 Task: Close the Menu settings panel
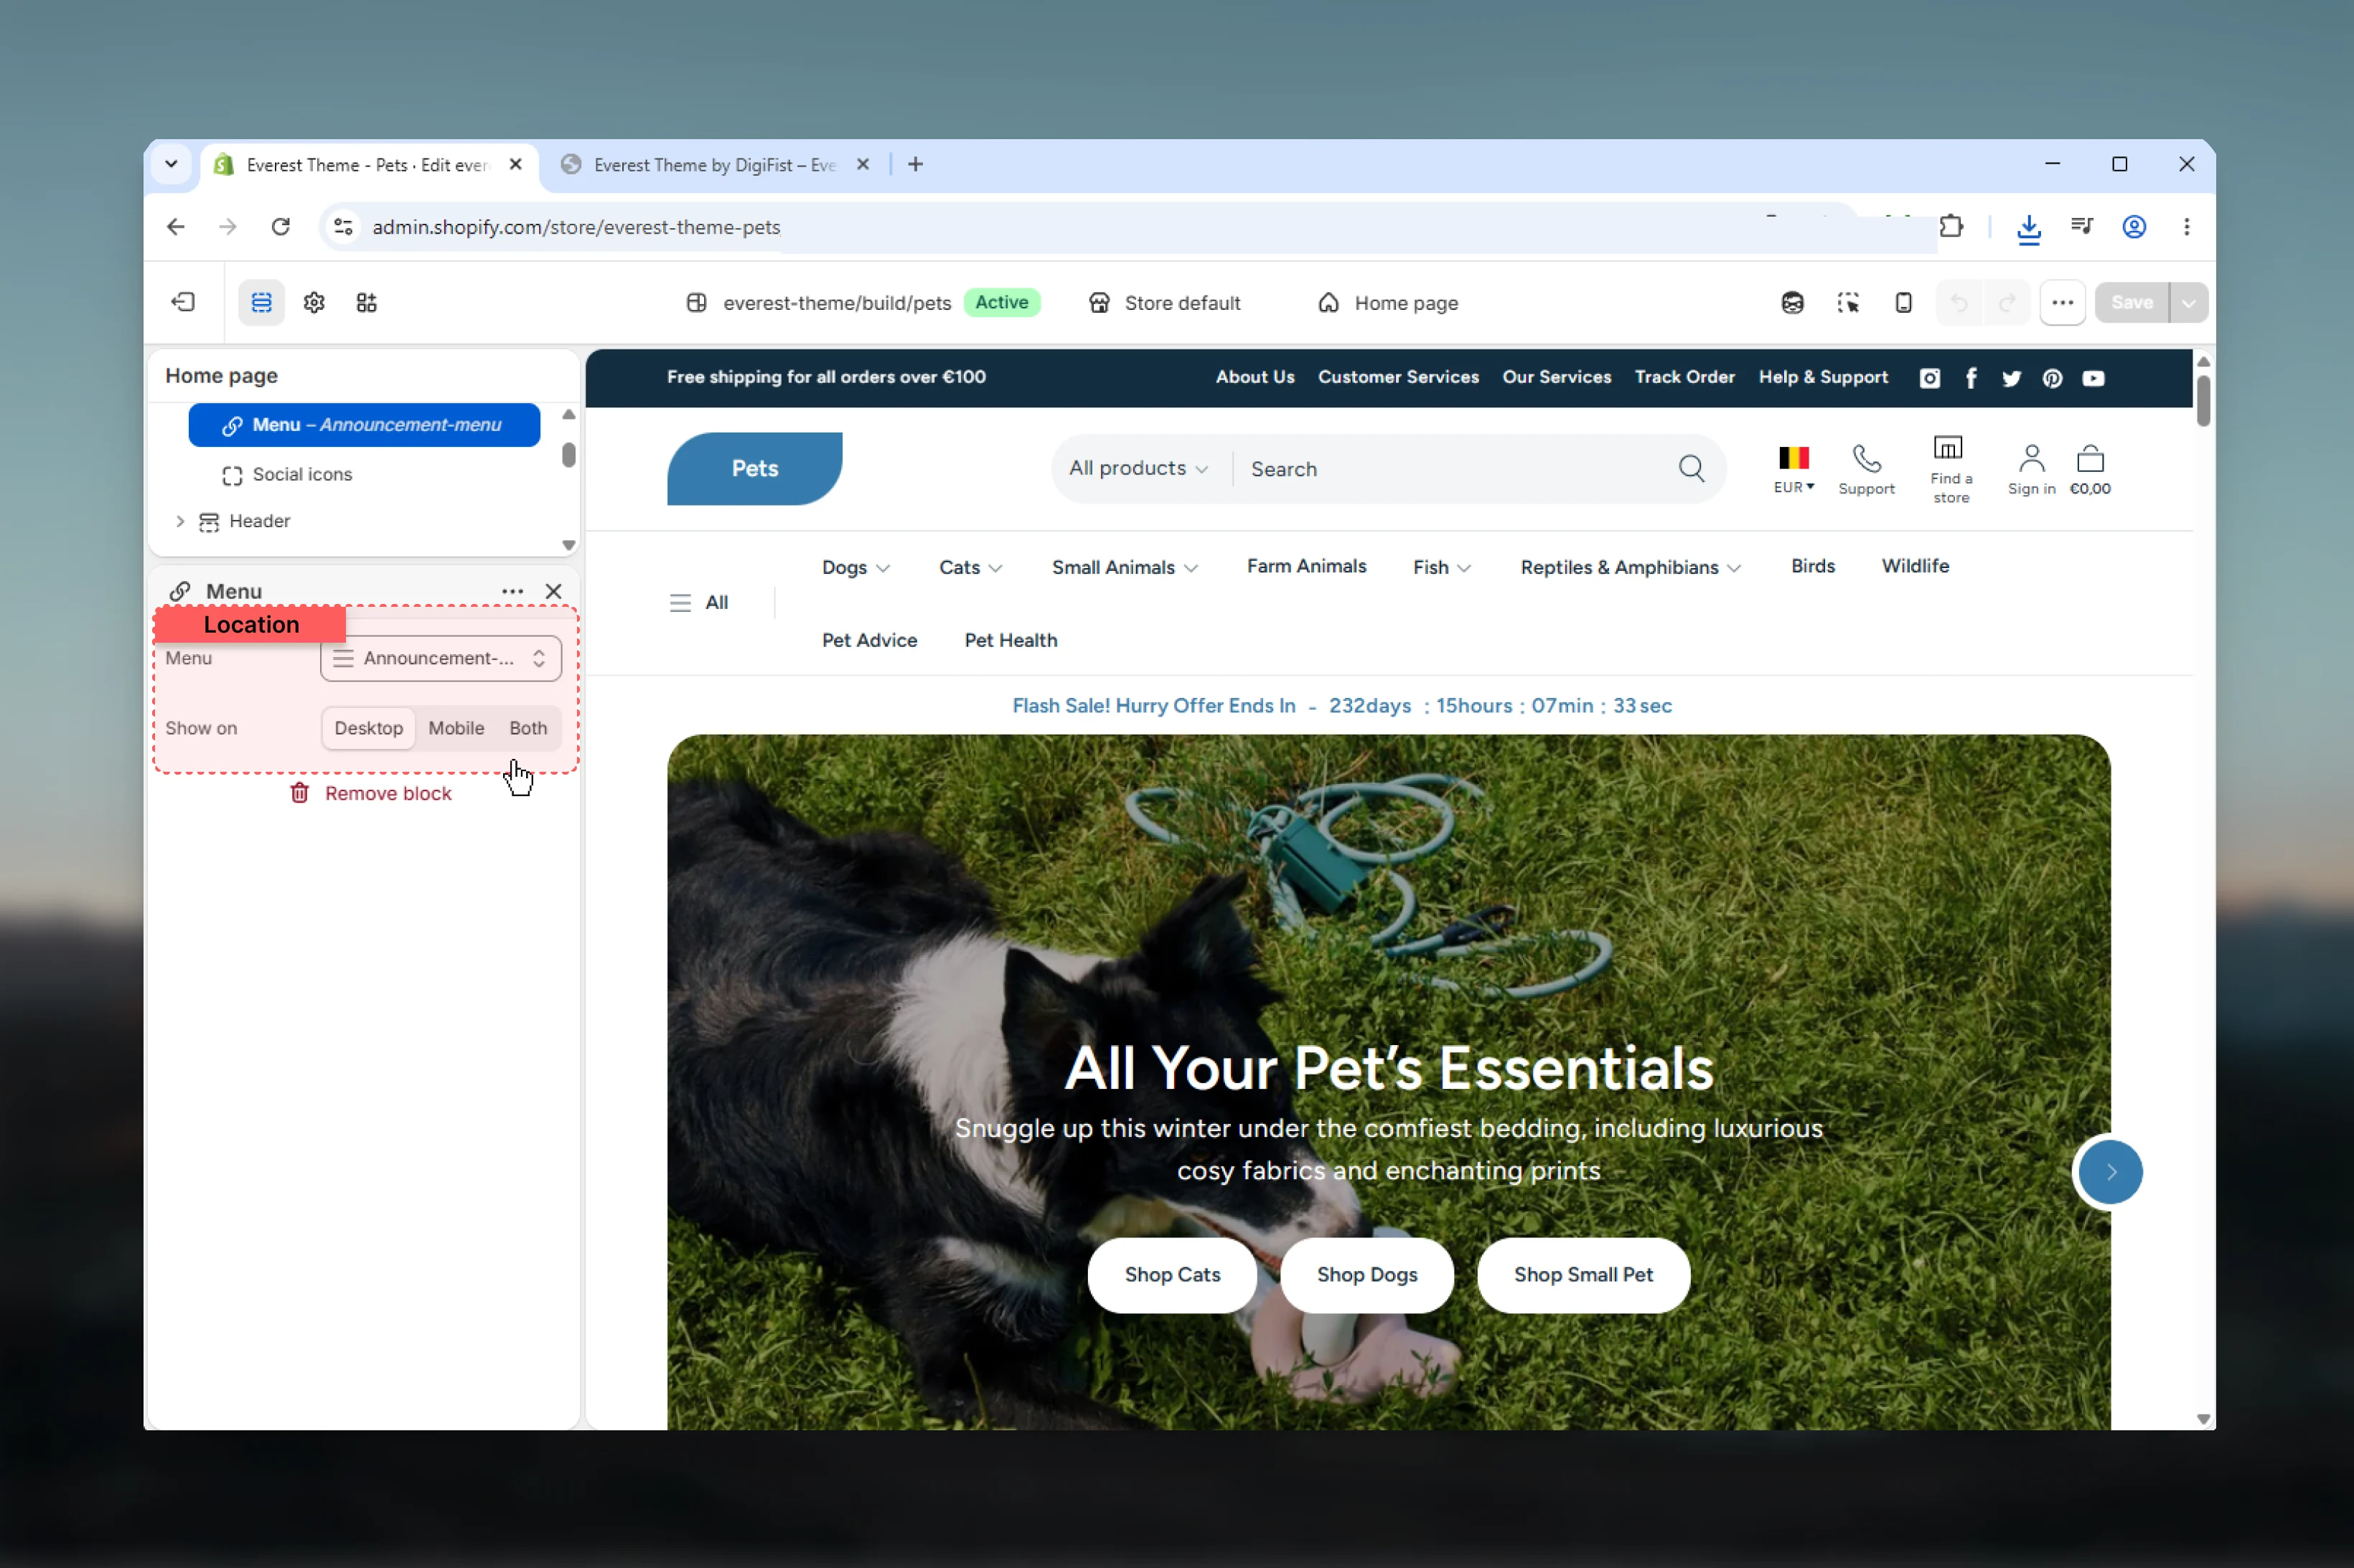(x=553, y=591)
